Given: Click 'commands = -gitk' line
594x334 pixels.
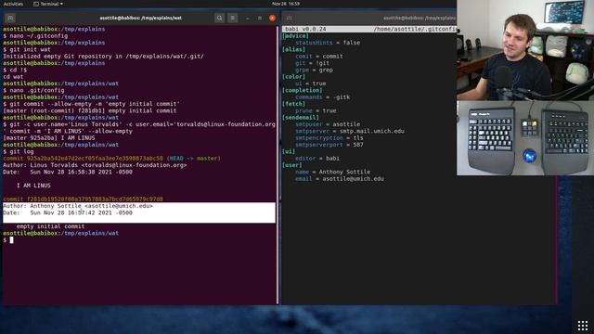Looking at the screenshot, I should click(x=323, y=97).
